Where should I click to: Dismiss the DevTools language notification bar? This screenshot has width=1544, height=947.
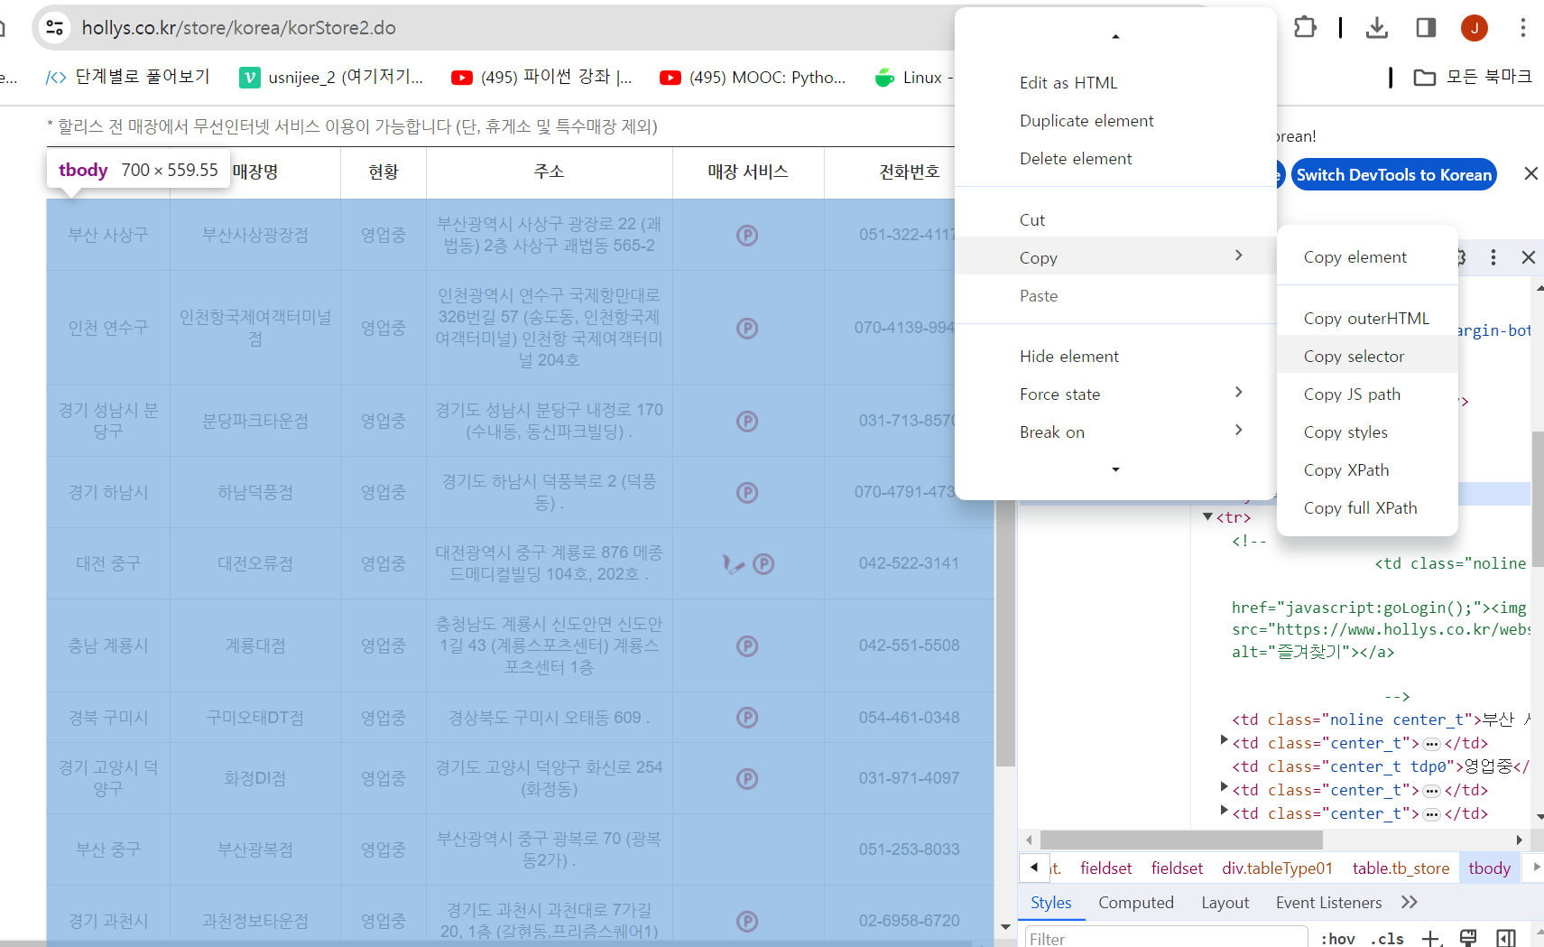click(1530, 173)
